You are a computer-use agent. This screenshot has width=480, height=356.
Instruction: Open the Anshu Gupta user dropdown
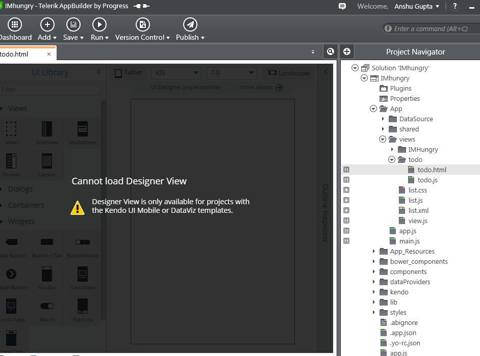(x=417, y=7)
